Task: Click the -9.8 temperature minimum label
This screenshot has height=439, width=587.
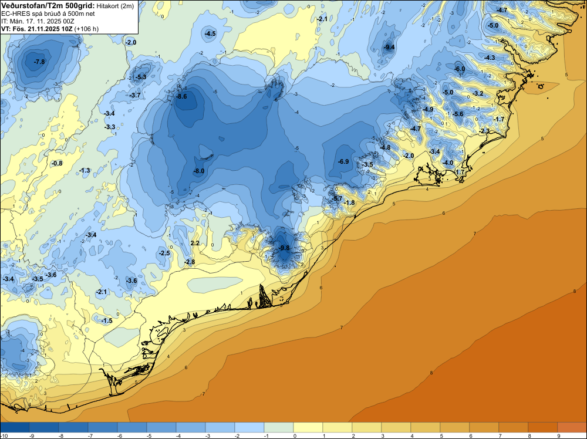Action: coord(285,248)
